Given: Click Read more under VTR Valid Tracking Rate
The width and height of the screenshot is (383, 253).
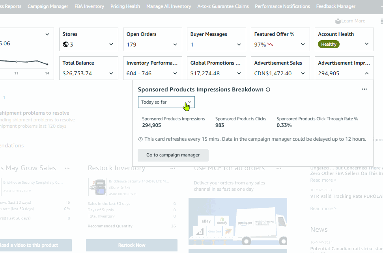Looking at the screenshot, I should [x=323, y=208].
